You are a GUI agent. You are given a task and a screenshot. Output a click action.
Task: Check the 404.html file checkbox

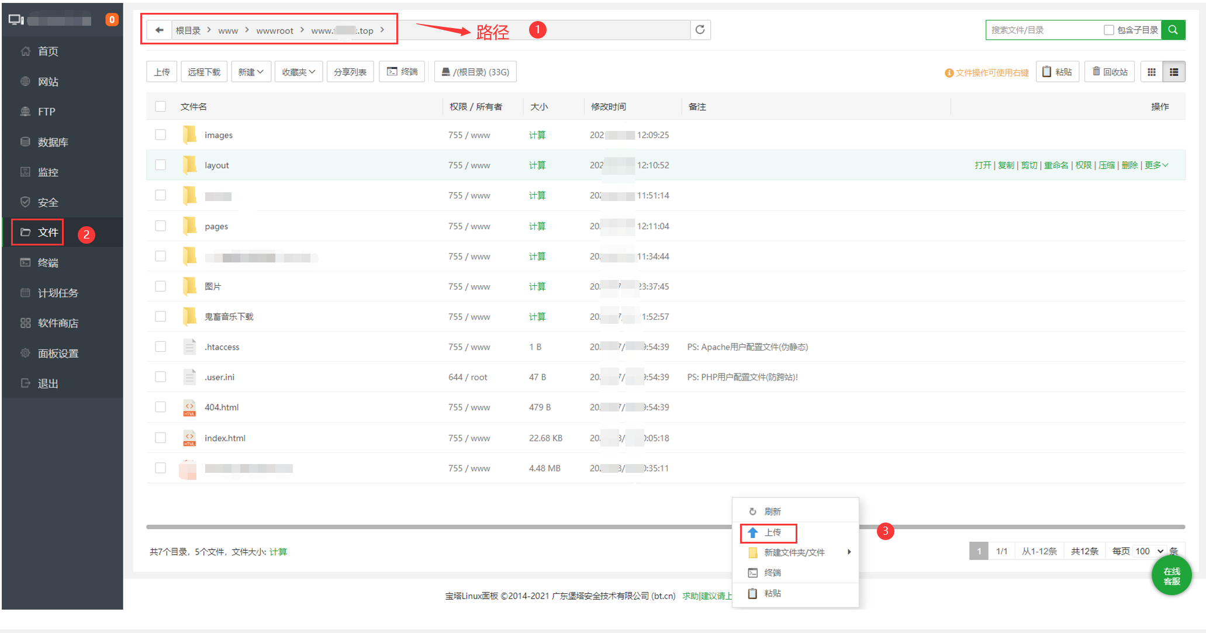click(x=160, y=407)
